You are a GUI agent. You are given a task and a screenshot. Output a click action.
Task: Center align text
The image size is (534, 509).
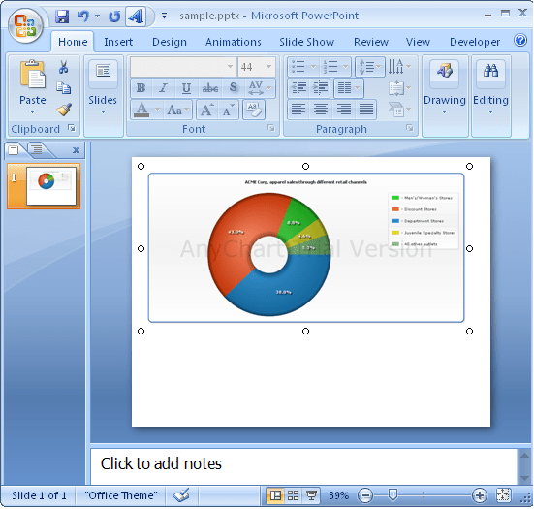coord(321,110)
